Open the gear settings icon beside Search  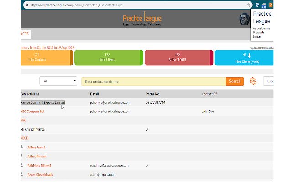pos(253,81)
